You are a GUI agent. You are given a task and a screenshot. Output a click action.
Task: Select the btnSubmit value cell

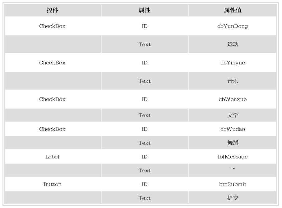click(x=233, y=184)
